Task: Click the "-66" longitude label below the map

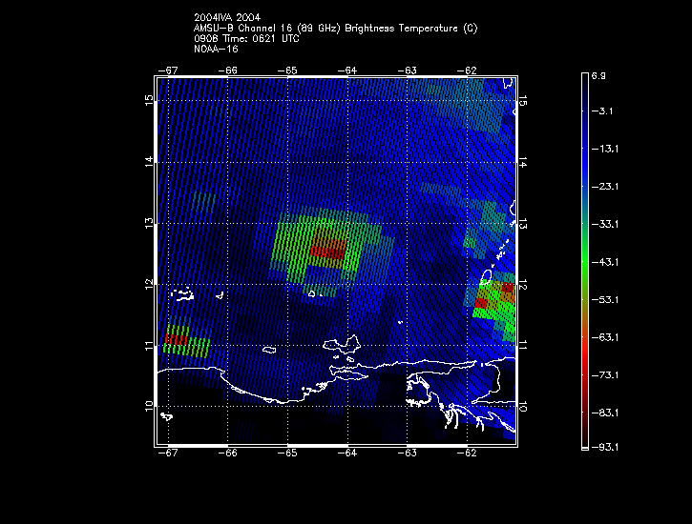Action: pos(228,453)
